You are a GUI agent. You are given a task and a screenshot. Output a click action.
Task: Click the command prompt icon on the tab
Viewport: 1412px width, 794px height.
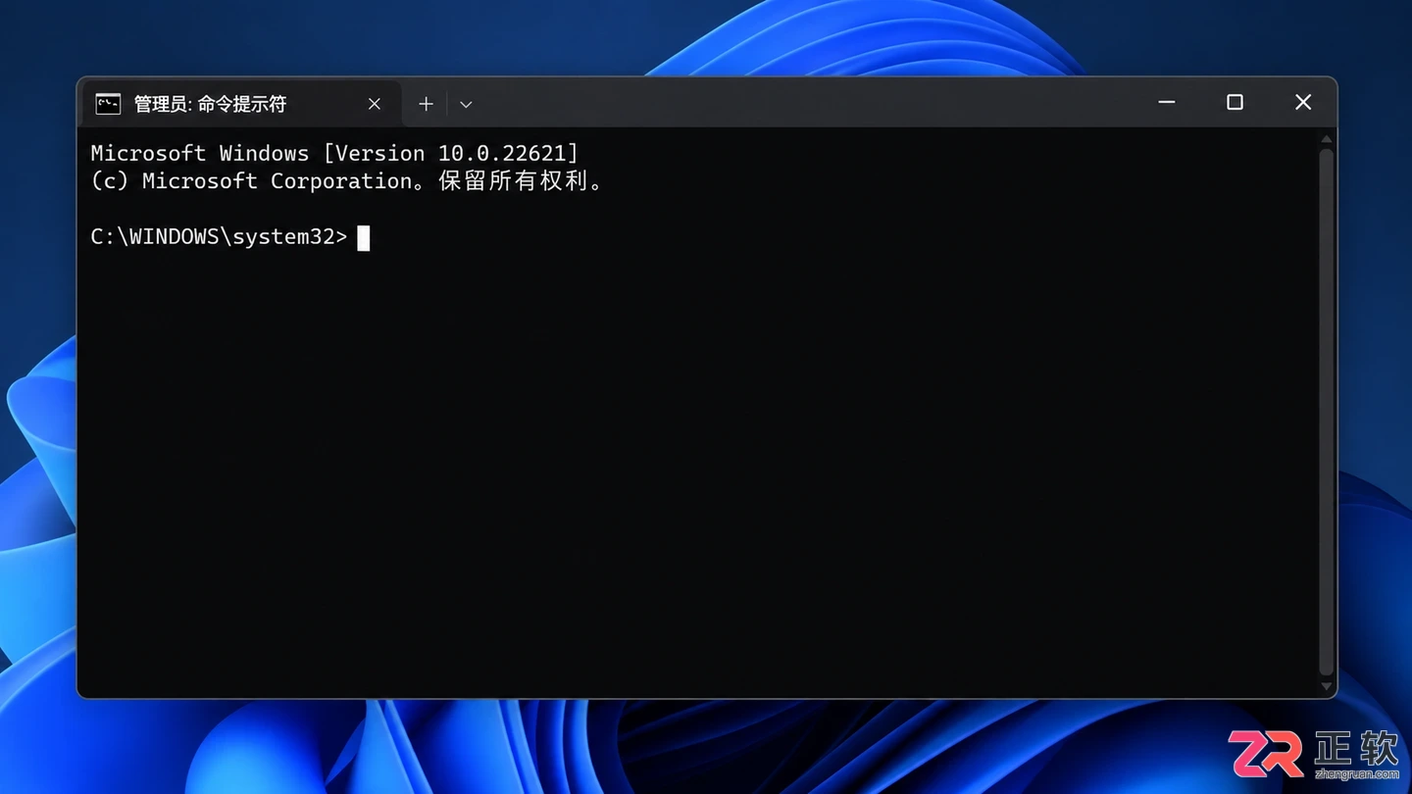108,104
